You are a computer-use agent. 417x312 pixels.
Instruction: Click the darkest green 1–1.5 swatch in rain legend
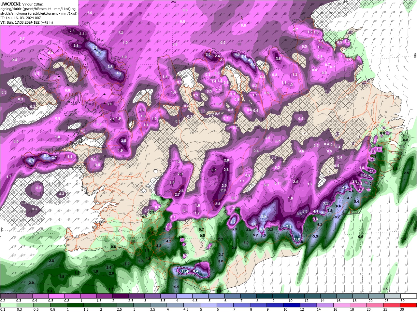[76, 305]
